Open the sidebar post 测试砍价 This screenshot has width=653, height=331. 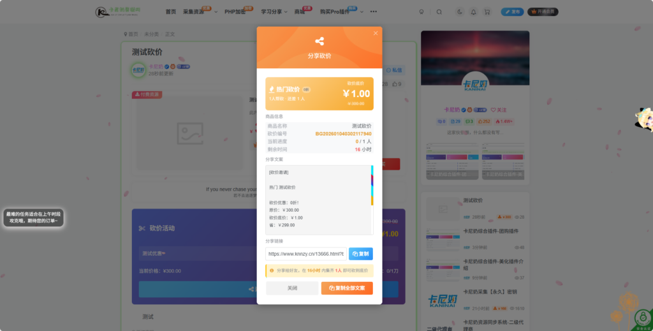[473, 200]
